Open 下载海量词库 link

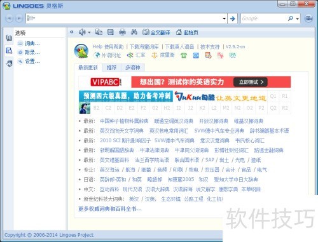(x=144, y=46)
